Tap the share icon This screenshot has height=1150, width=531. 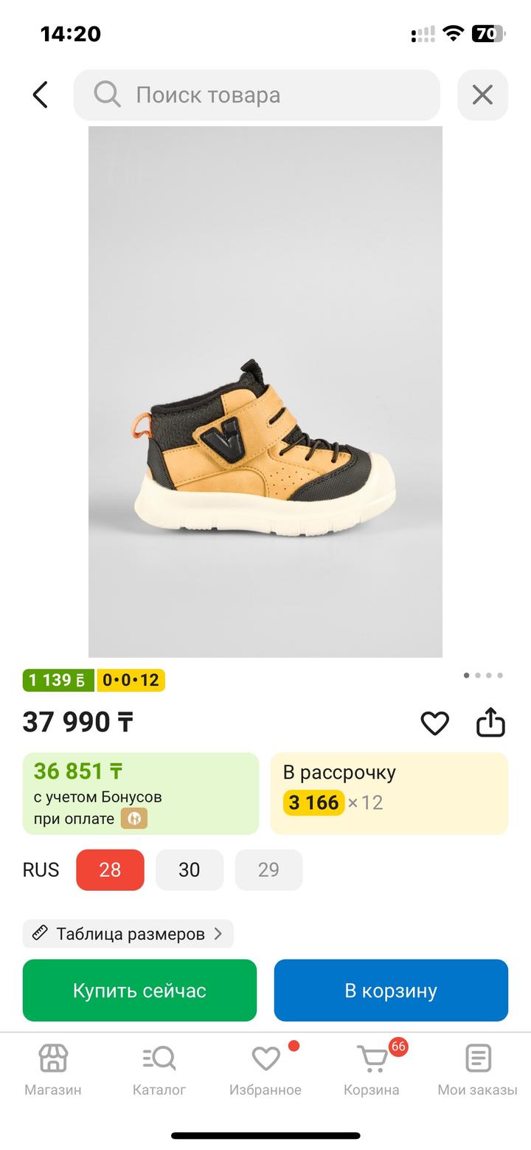[490, 723]
